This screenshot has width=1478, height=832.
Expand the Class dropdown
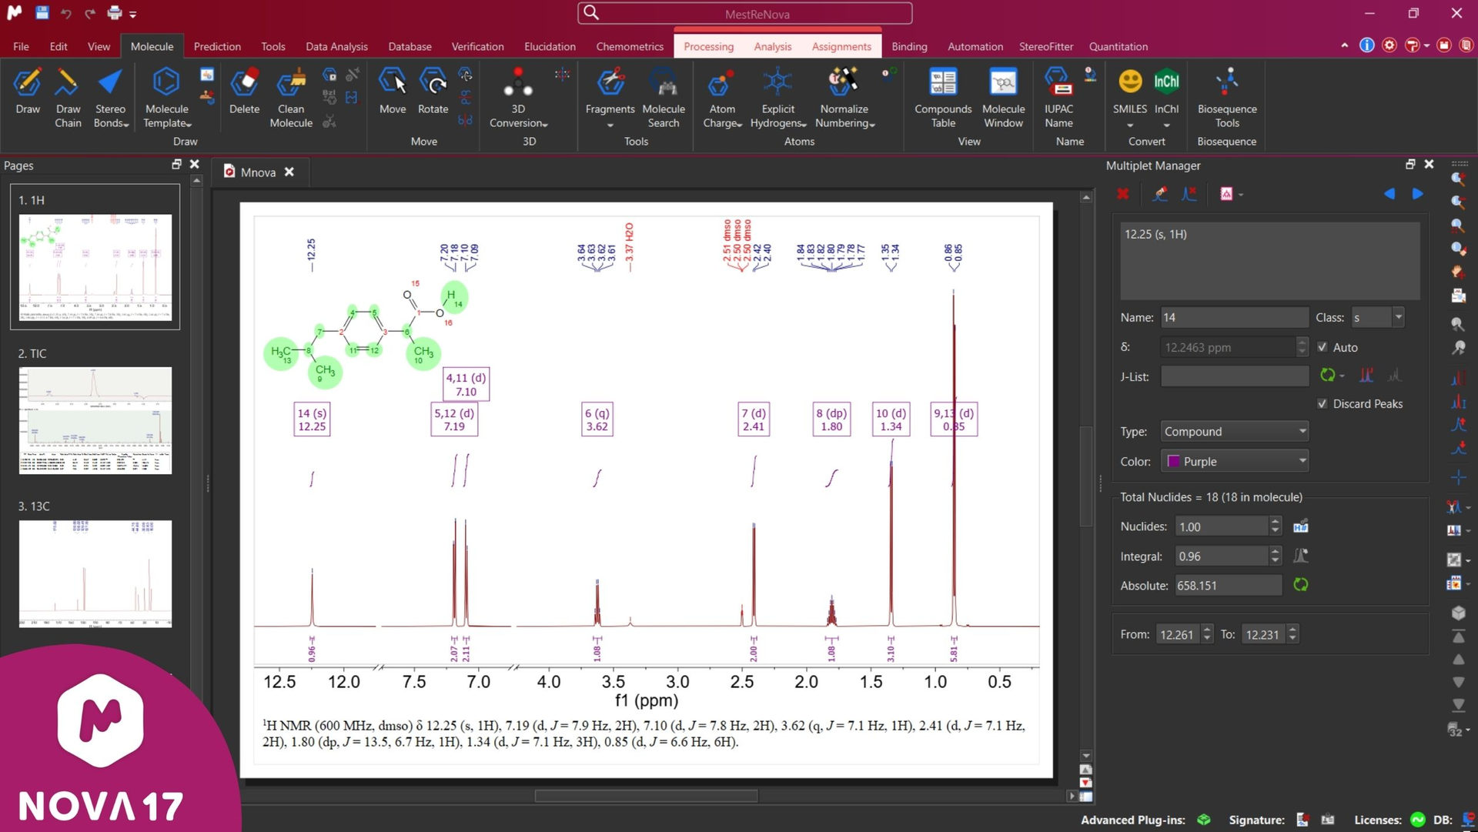pos(1398,317)
